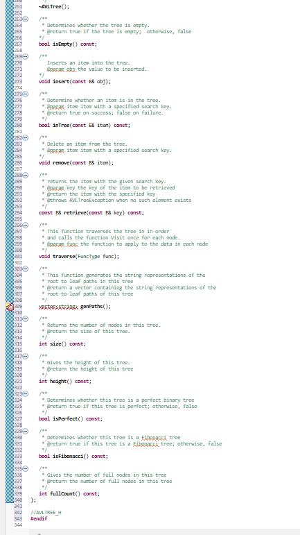Collapse the fullCount comment block fold

click(26, 469)
